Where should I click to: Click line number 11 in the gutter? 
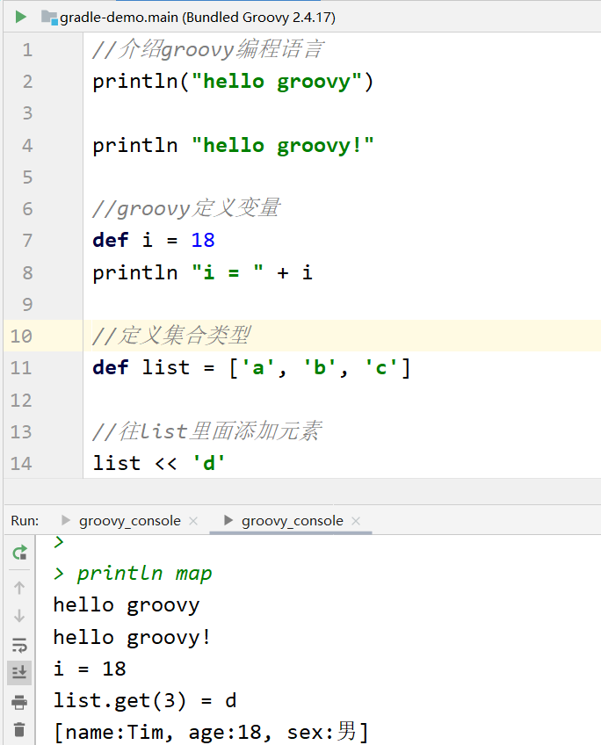pyautogui.click(x=22, y=368)
